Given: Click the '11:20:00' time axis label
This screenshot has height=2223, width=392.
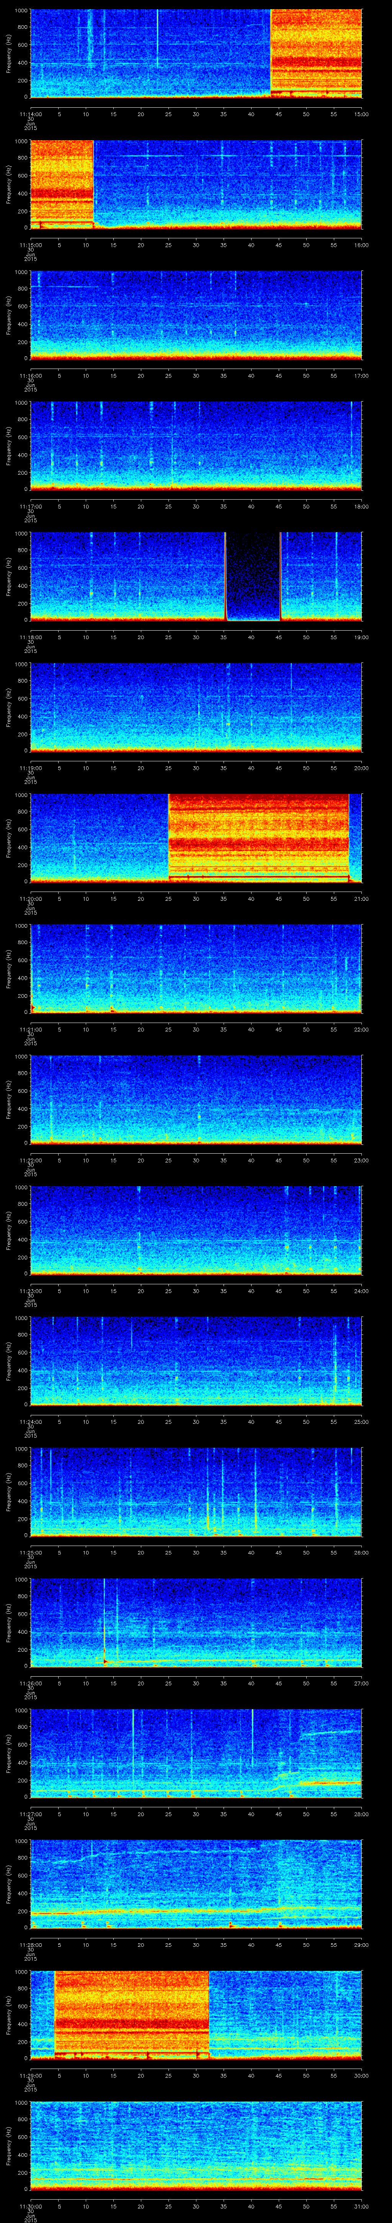Looking at the screenshot, I should tap(30, 898).
